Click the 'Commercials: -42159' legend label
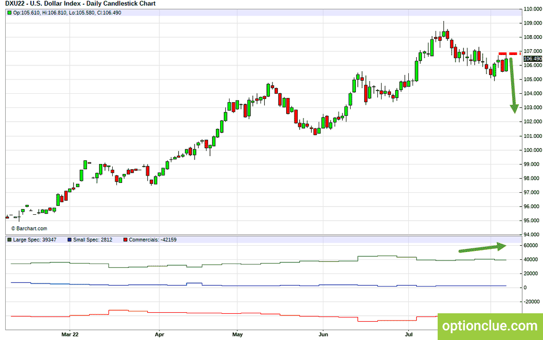 pyautogui.click(x=153, y=239)
